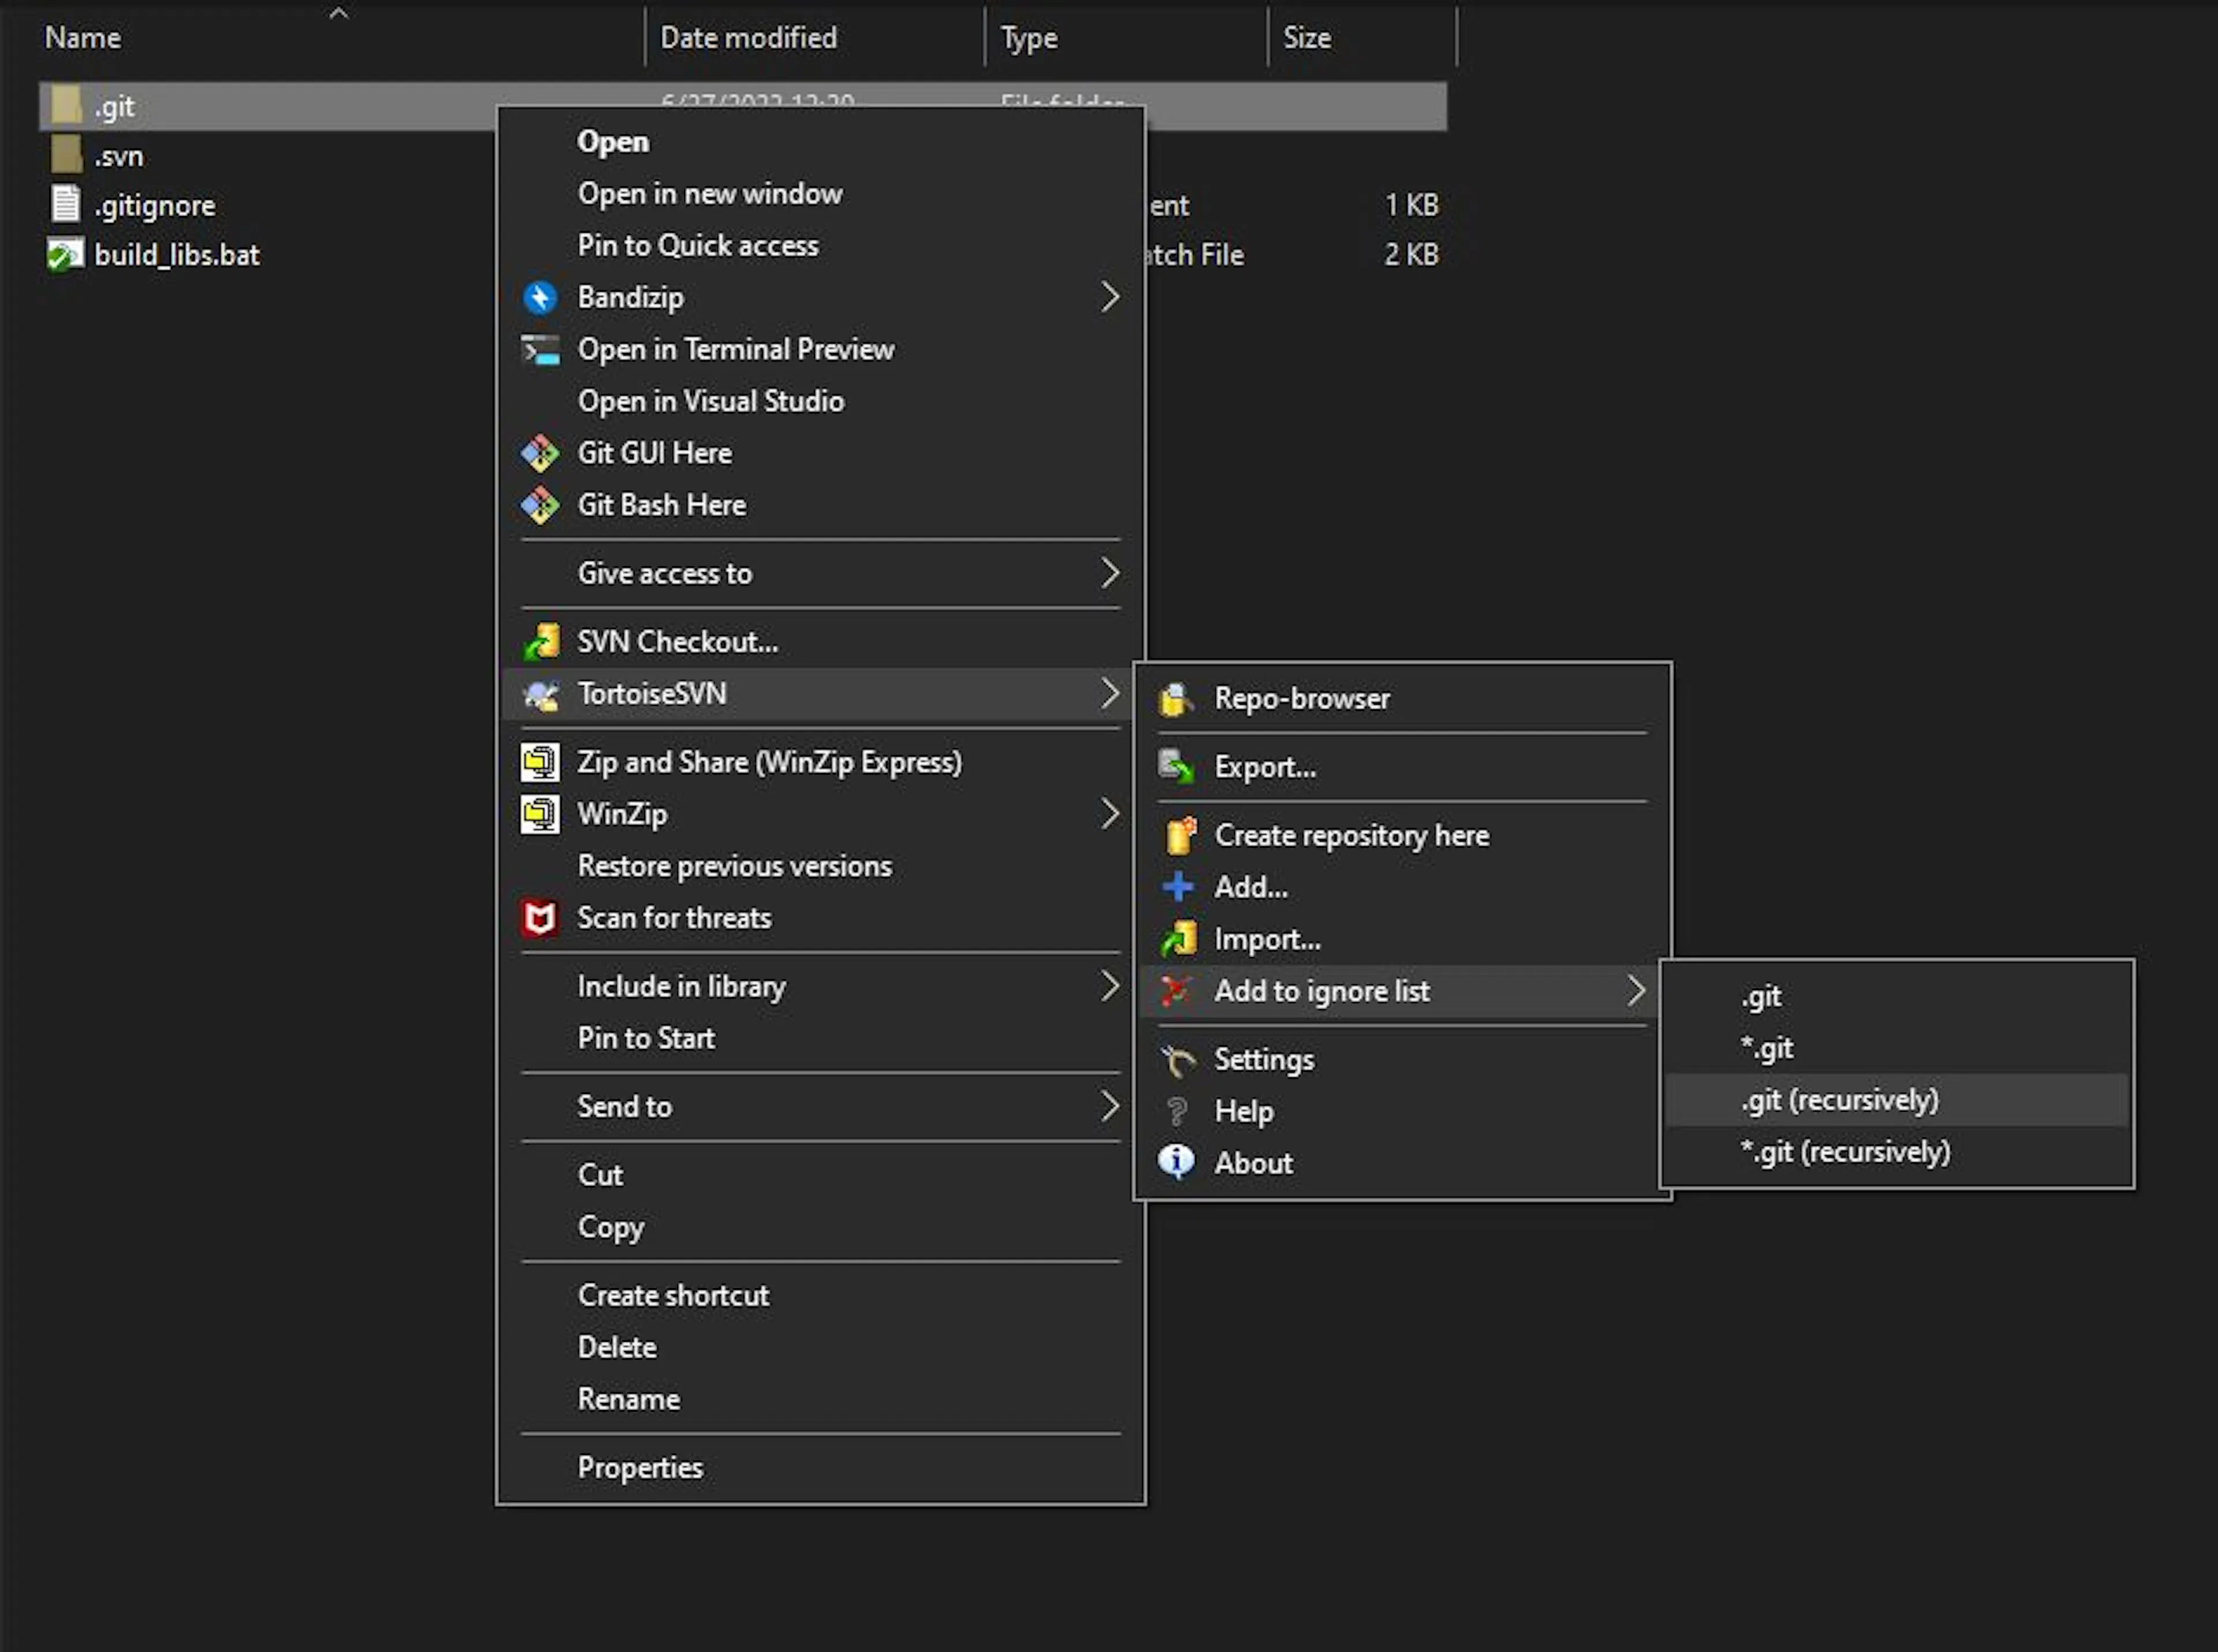Open TortoiseSVN Settings

(x=1264, y=1059)
